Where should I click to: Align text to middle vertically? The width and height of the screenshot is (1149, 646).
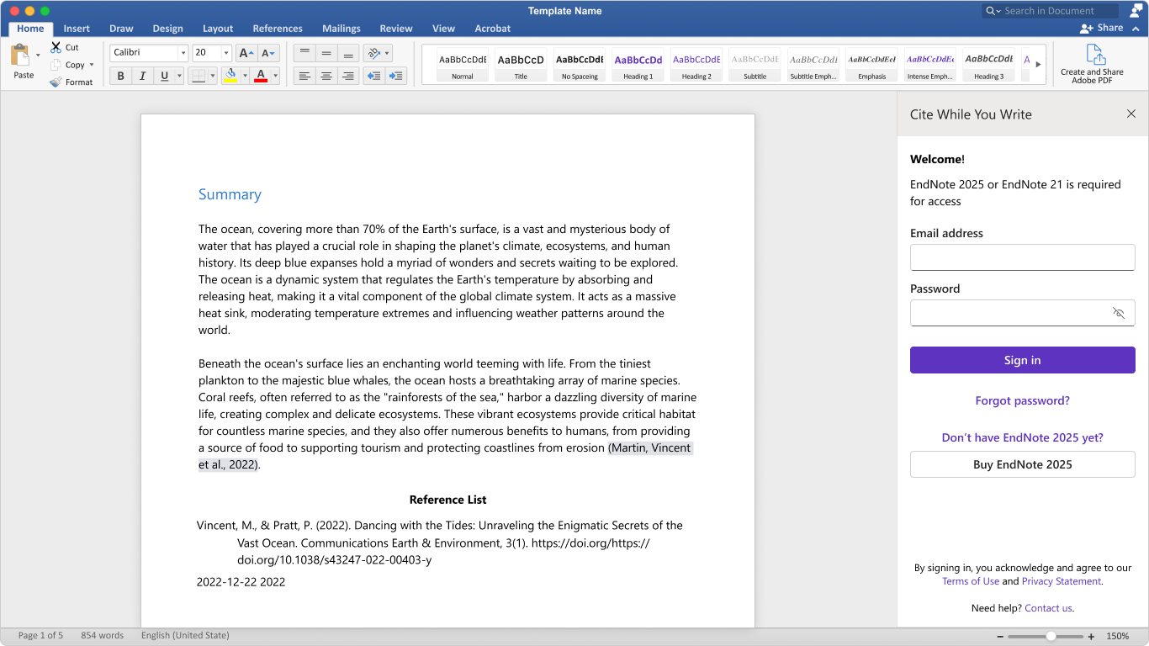(326, 53)
